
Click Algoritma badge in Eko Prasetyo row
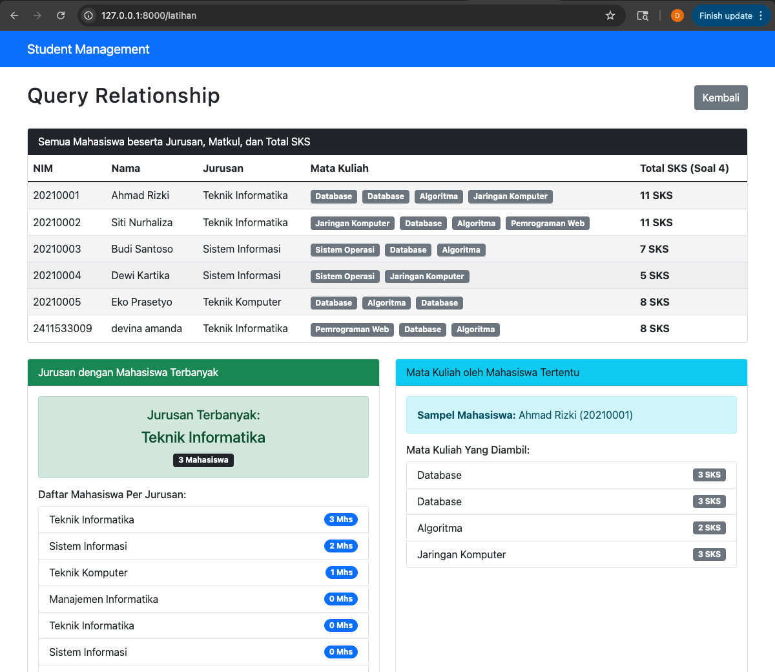pyautogui.click(x=386, y=303)
